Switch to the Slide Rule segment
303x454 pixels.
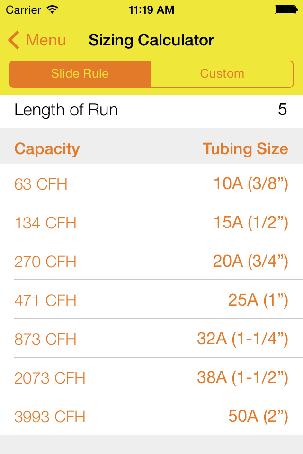click(x=80, y=74)
